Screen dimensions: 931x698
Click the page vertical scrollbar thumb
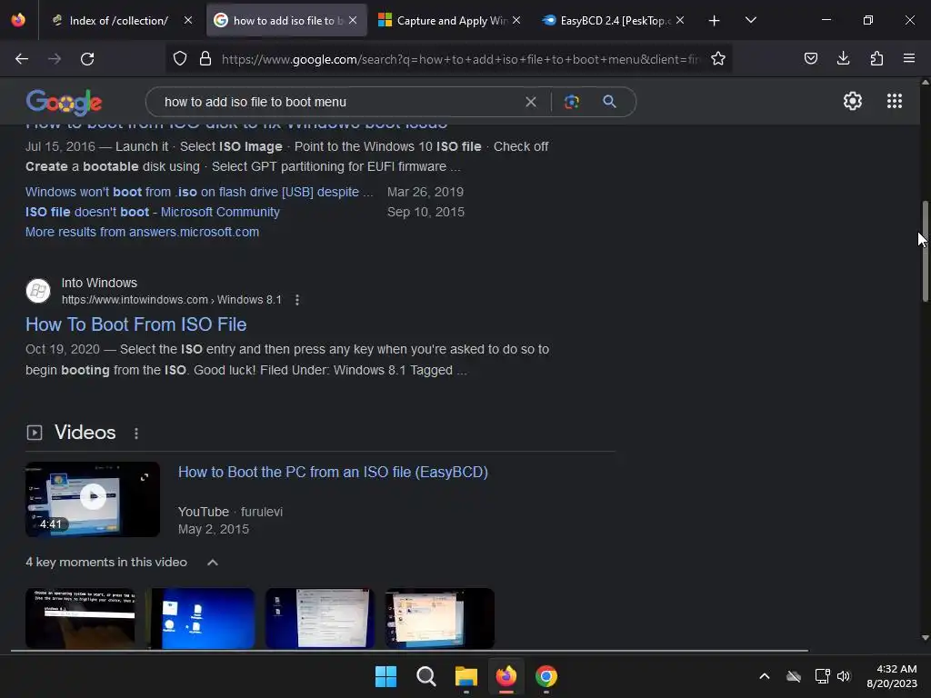[925, 251]
